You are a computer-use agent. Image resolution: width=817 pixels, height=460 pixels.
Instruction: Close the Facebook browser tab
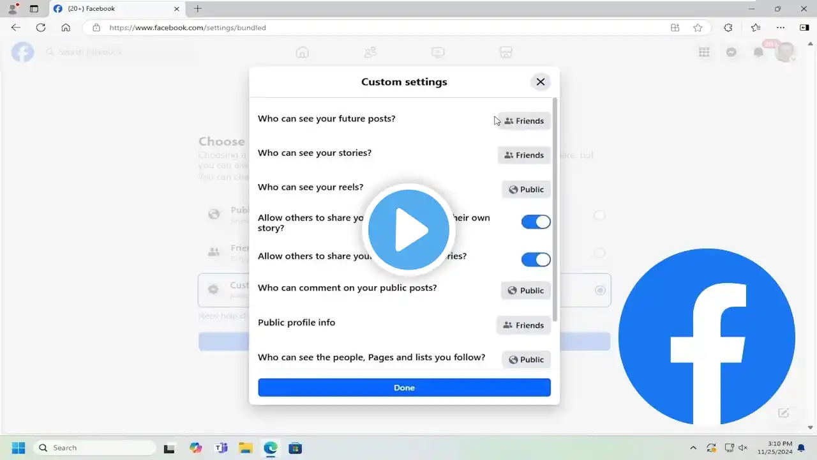pos(177,9)
